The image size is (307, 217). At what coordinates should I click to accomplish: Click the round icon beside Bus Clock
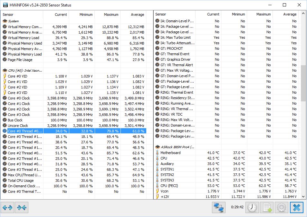point(5,120)
